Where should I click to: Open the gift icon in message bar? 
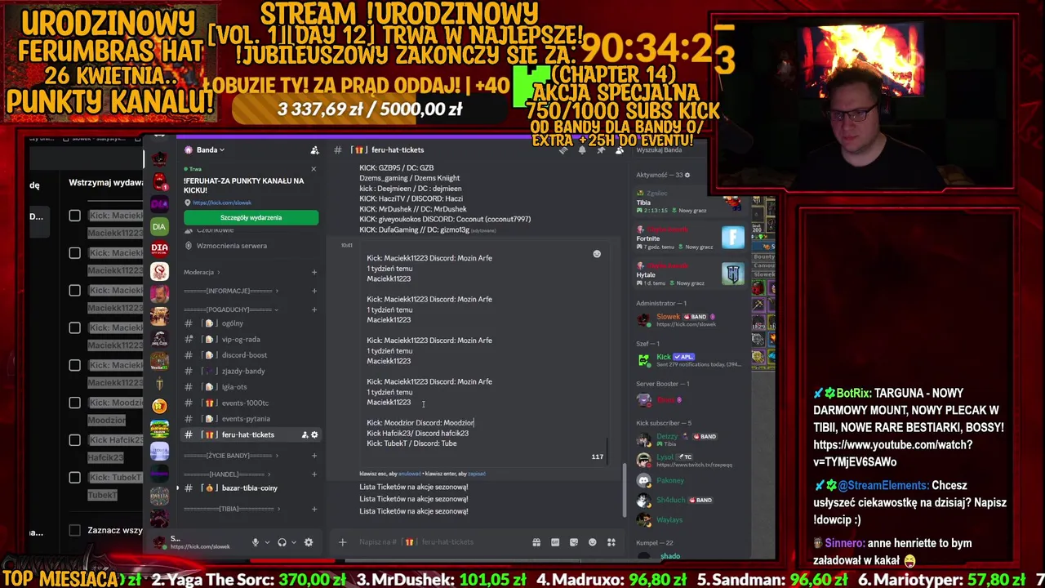(536, 542)
